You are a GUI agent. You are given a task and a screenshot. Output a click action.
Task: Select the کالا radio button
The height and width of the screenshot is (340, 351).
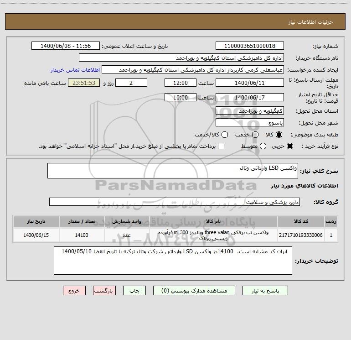pyautogui.click(x=279, y=135)
